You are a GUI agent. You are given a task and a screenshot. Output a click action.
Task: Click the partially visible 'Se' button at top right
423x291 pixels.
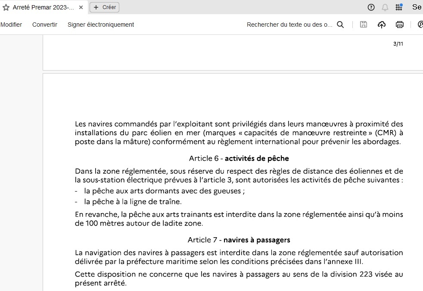point(417,7)
